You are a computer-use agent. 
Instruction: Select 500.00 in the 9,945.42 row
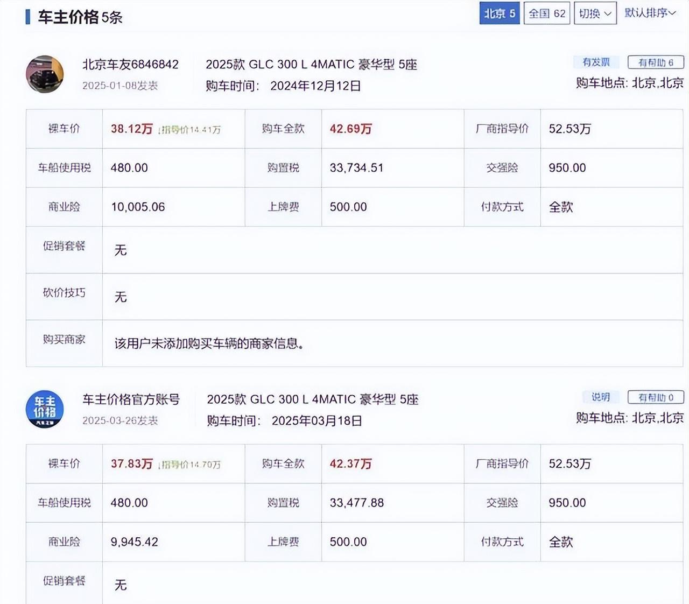point(348,542)
